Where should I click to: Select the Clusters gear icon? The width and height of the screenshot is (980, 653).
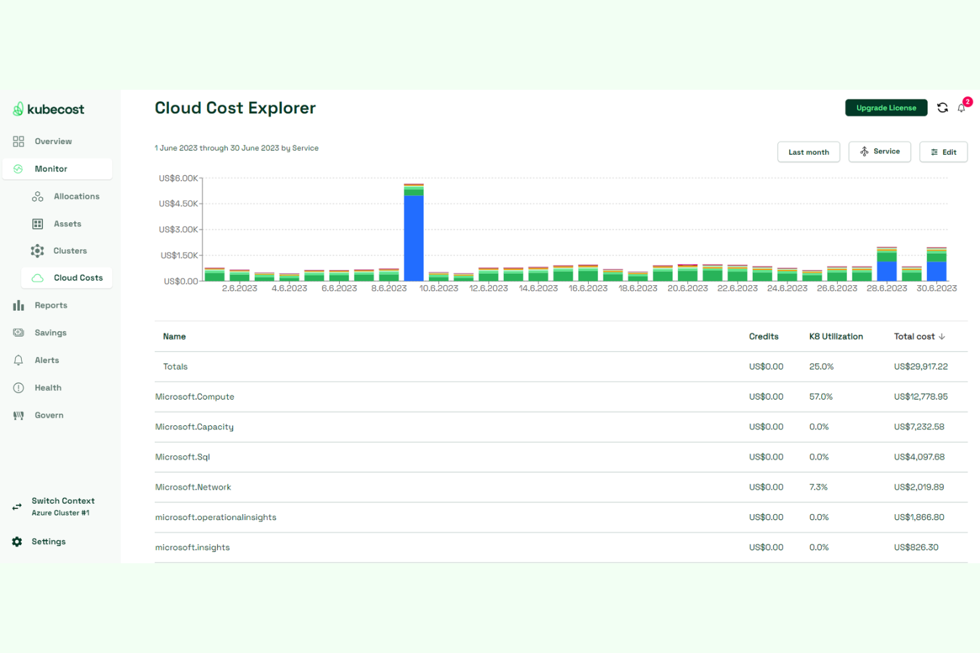pos(38,251)
